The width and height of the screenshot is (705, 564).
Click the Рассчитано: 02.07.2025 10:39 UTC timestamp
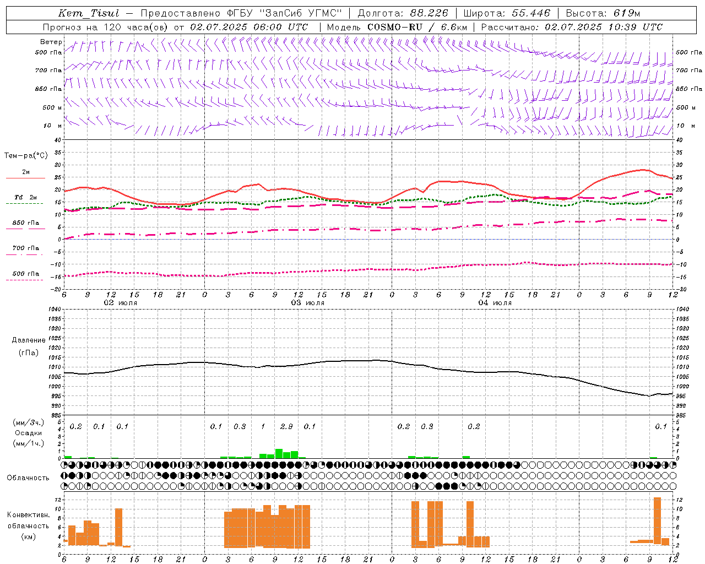coord(572,26)
